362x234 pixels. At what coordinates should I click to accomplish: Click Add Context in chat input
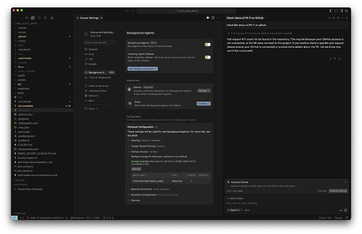tap(235, 198)
